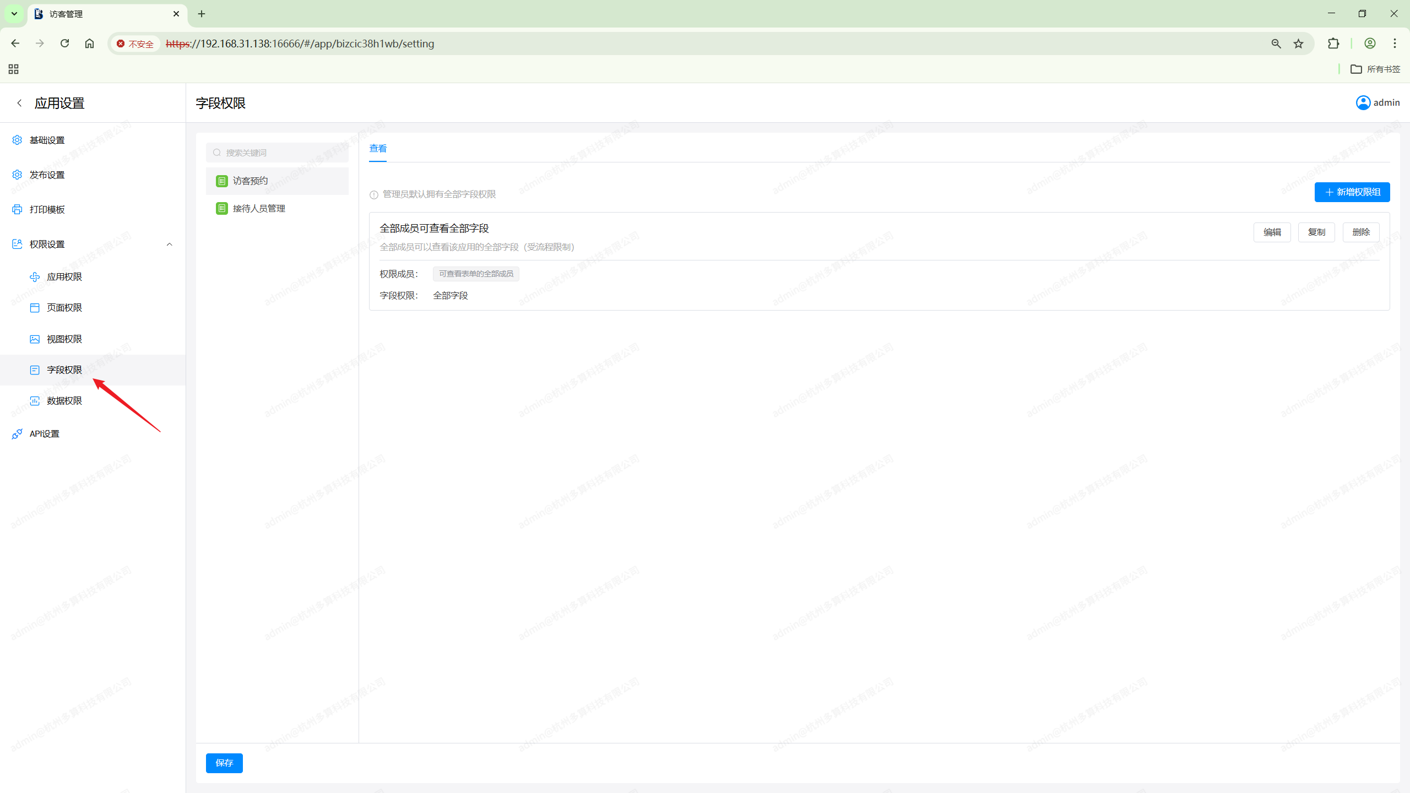Select the 视图权限 image icon
This screenshot has height=793, width=1410.
click(35, 339)
